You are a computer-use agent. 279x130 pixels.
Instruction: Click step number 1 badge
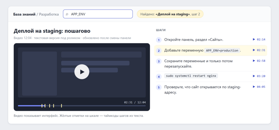(159, 40)
